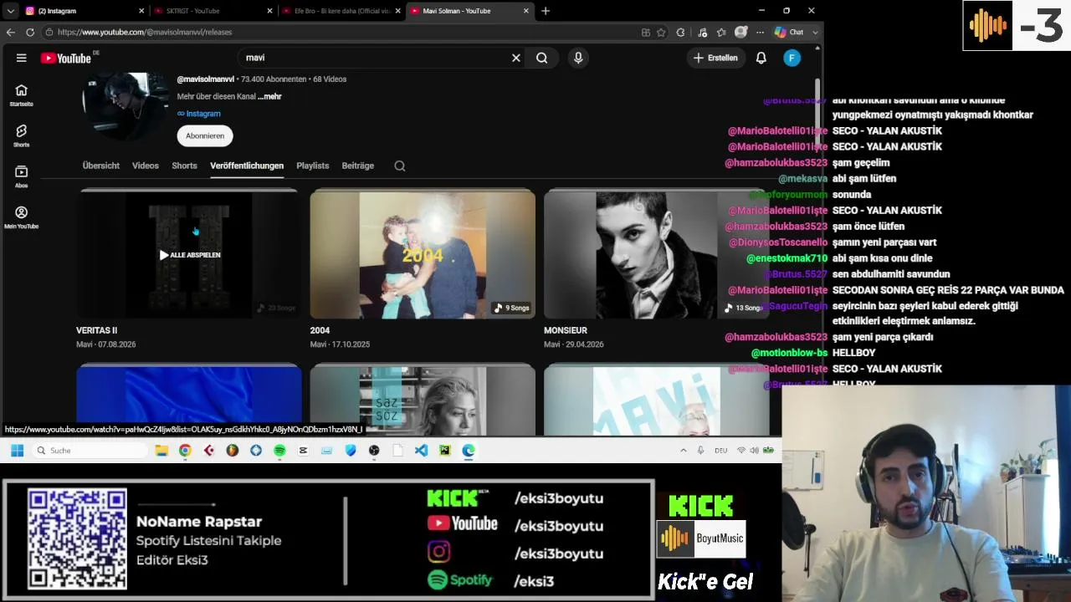Screen dimensions: 1071x602
Task: Switch to the Videos channel tab
Action: (x=146, y=166)
